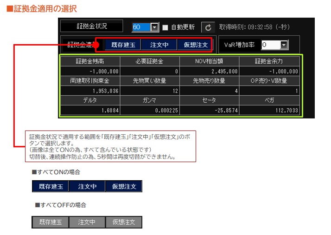Image resolution: width=331 pixels, height=235 pixels.
Task: Click the ■すべてOFFの場合 caption
Action: [x=61, y=205]
